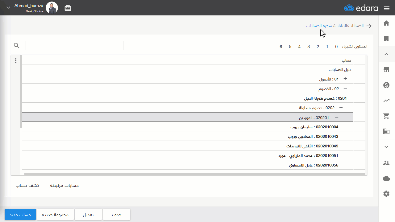Expand sidebar section with down chevron
Screen dimensions: 395x222
point(386,147)
